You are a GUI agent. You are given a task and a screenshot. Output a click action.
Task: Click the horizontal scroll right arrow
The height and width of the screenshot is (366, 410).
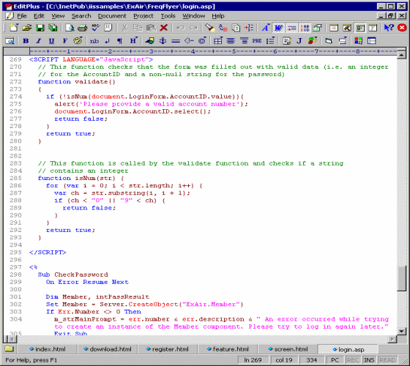[x=392, y=340]
